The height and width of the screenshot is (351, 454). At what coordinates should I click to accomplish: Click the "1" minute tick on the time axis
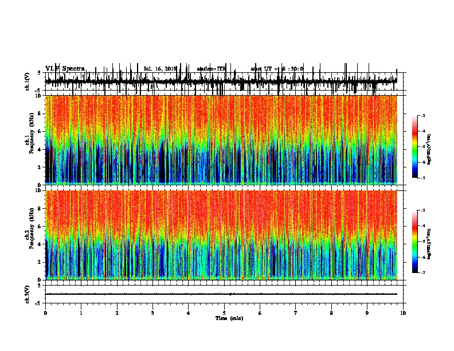coord(81,313)
